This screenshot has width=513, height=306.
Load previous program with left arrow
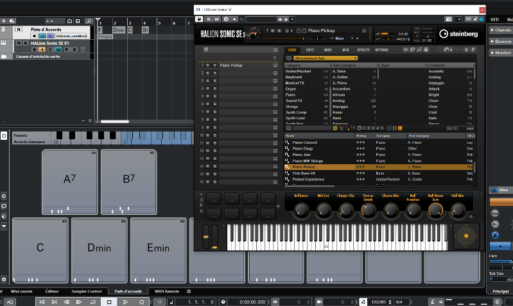[x=299, y=31]
